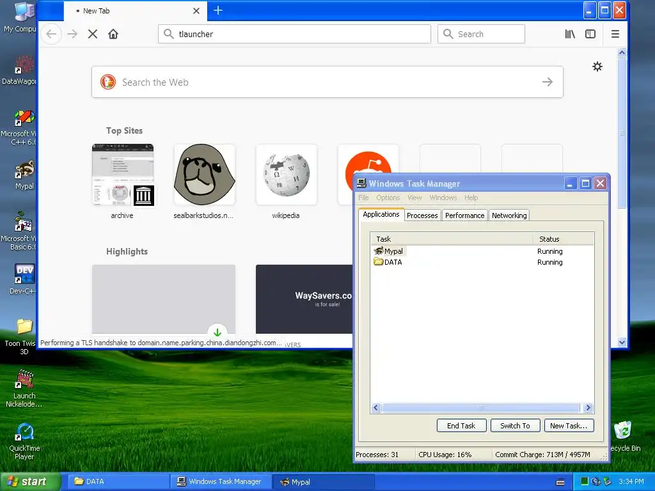Switch to the Performance tab
The width and height of the screenshot is (655, 491).
[x=464, y=215]
